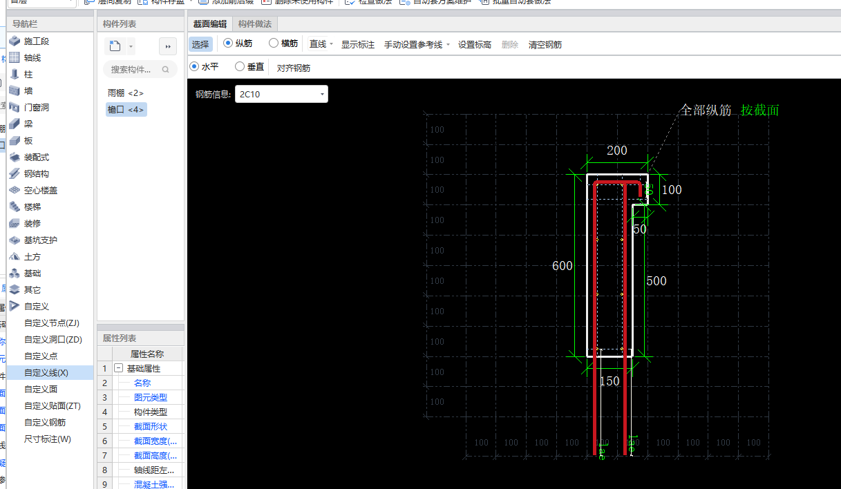Select component 雨棚 <2> in the list

tap(126, 93)
